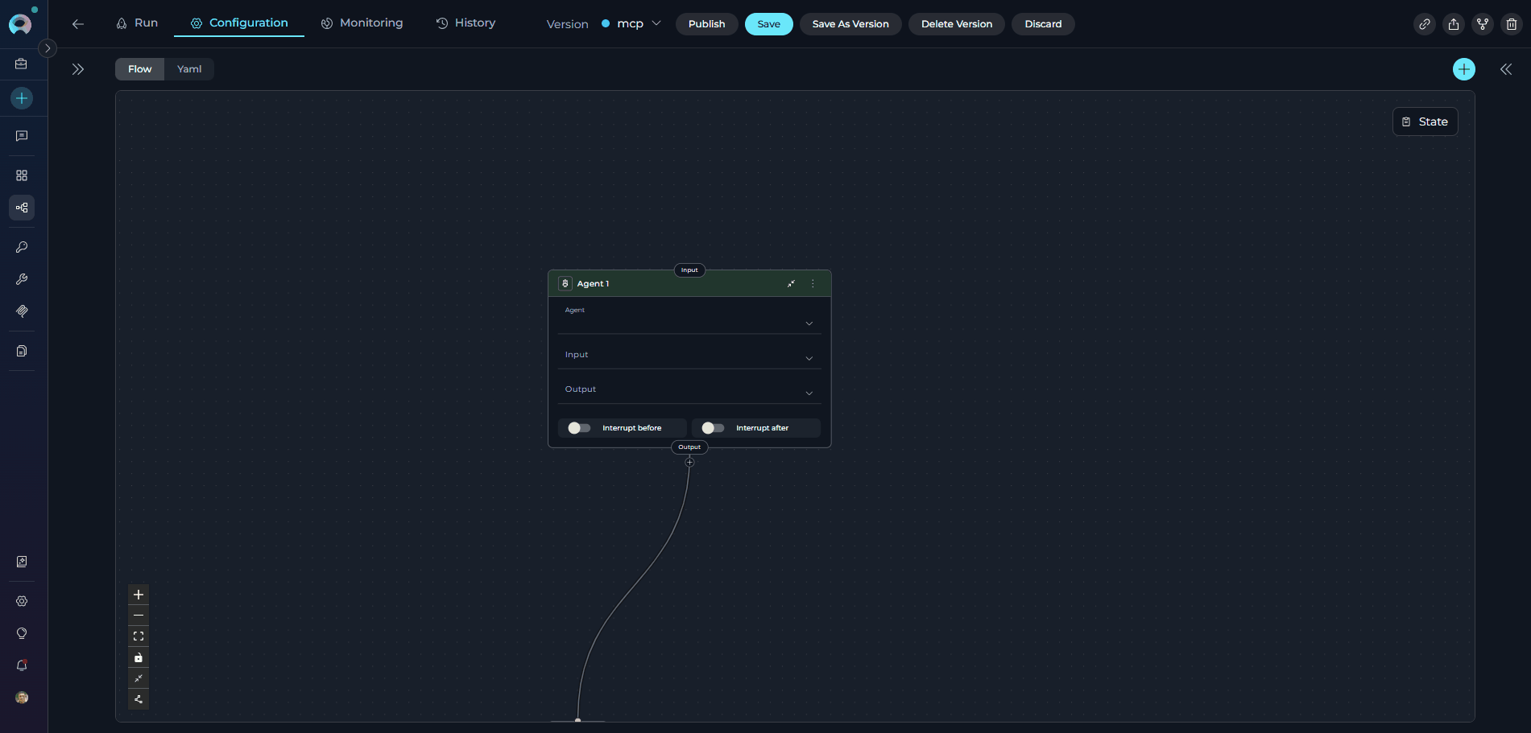Click the collapse nodes icon in canvas controls
The image size is (1531, 733).
point(139,678)
